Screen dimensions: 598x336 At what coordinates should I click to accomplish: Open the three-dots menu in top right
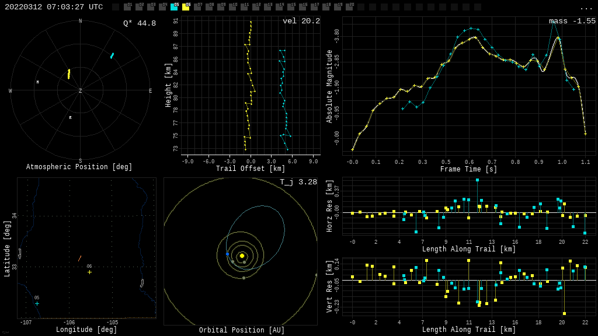pos(586,8)
